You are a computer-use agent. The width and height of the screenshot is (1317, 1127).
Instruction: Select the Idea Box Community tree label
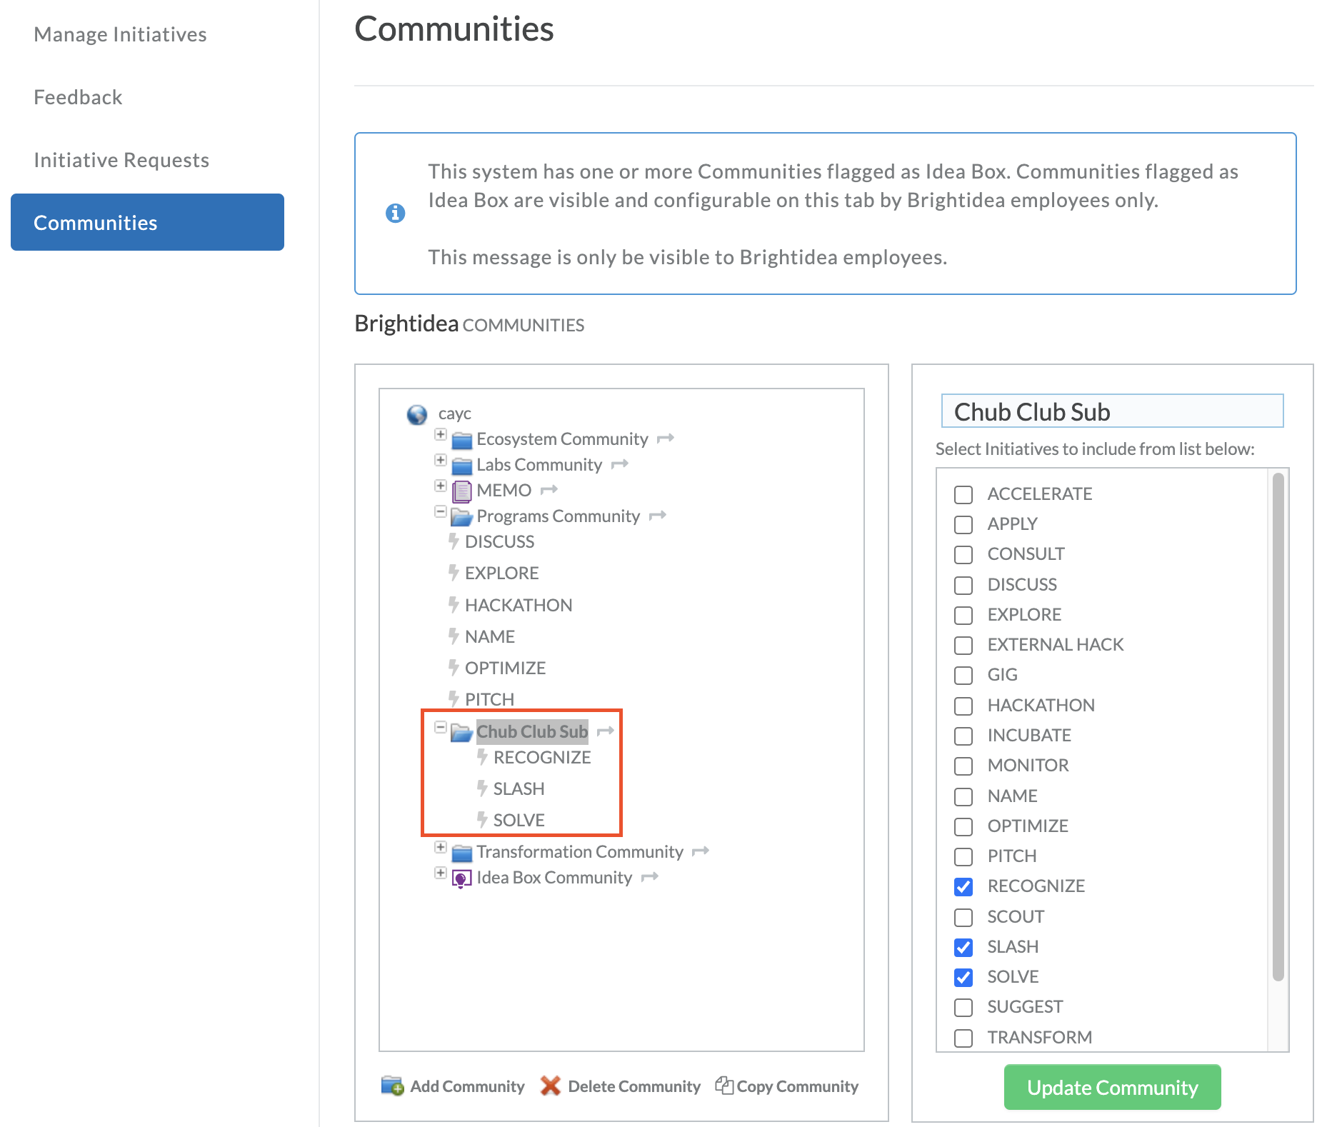click(554, 878)
